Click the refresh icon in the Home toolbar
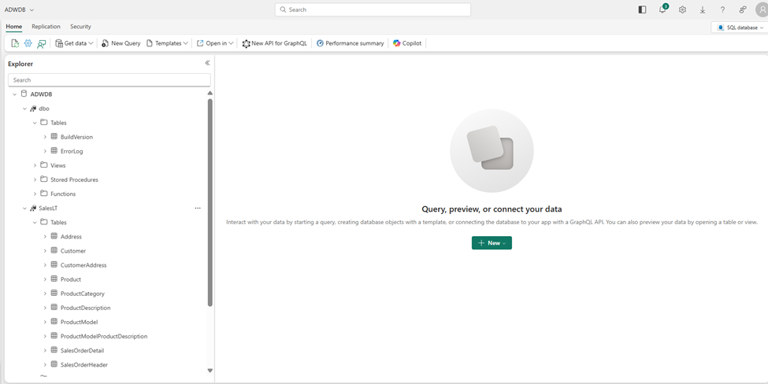Screen dimensions: 768x384 coord(15,43)
